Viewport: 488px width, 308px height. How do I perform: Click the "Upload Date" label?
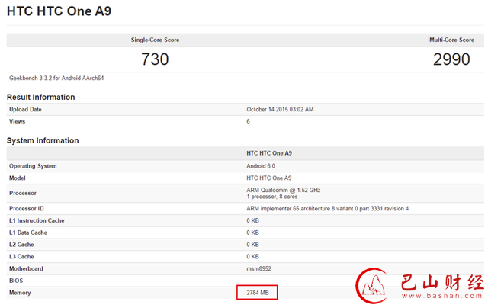[x=25, y=110]
